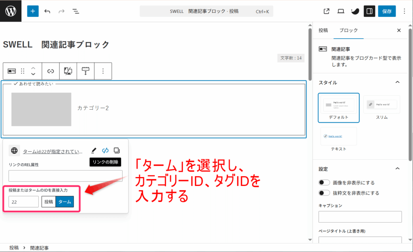Click the editor canvas vertical scrollbar
The image size is (413, 252).
(x=310, y=54)
